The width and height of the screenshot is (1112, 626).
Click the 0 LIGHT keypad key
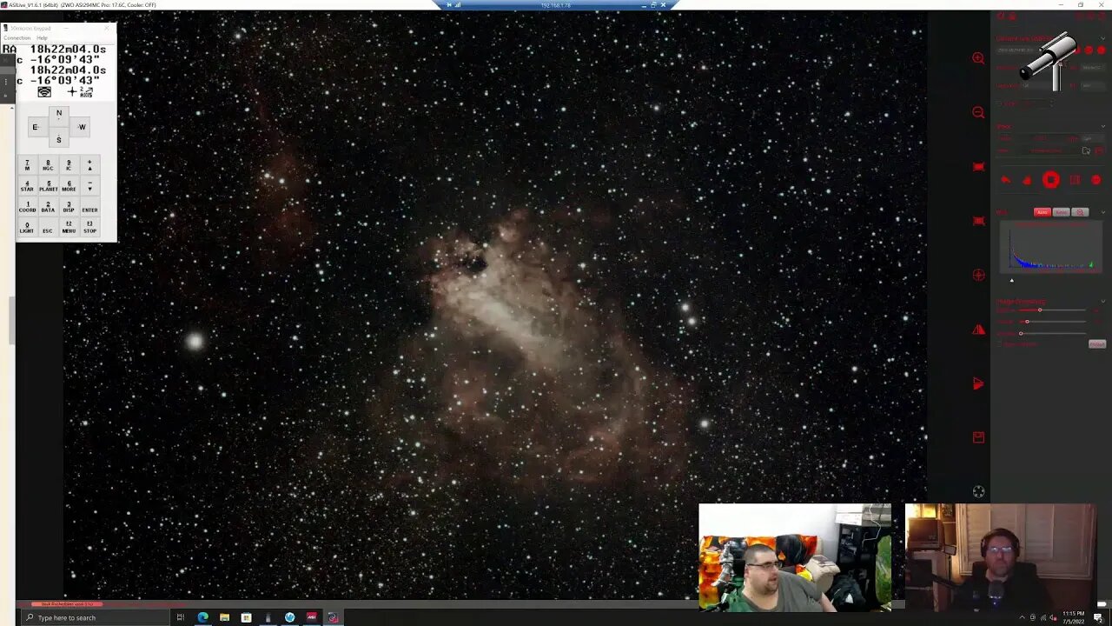(27, 227)
